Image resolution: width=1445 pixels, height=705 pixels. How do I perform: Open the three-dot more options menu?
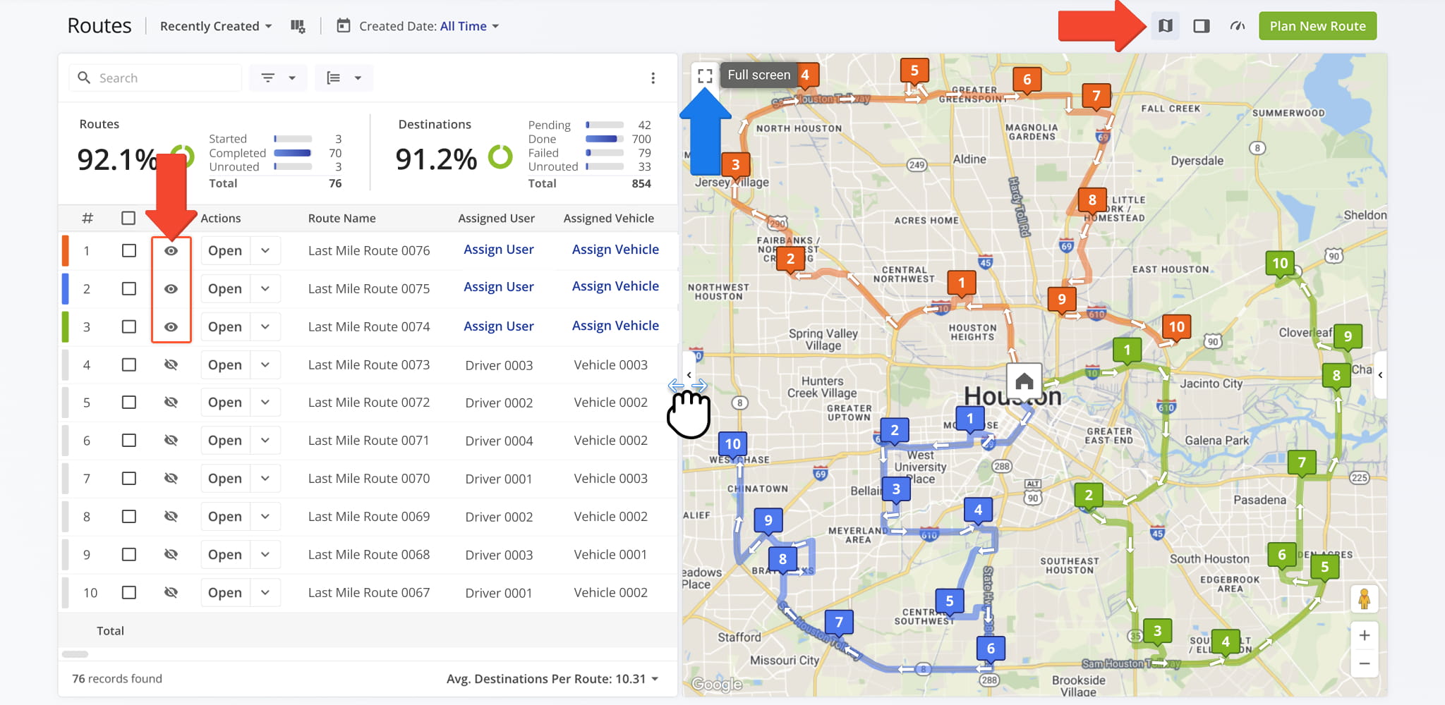(x=653, y=78)
